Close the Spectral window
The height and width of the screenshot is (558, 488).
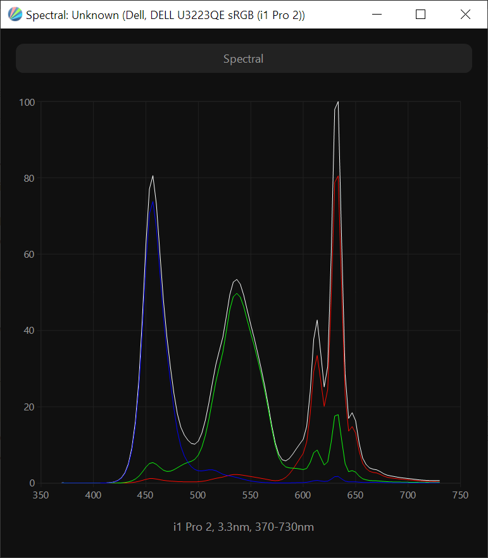click(x=465, y=15)
